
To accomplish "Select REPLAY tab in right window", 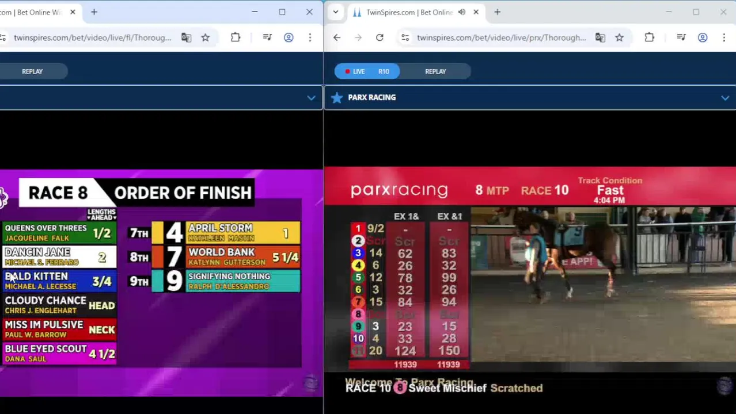I will coord(435,71).
